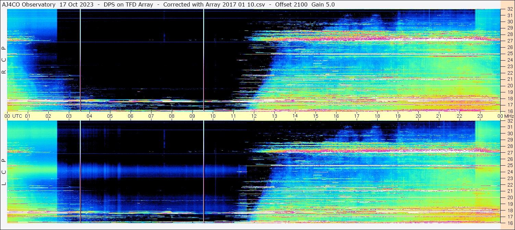
Task: Select the 28 MHz label beside the lower panel
Action: coord(509,146)
